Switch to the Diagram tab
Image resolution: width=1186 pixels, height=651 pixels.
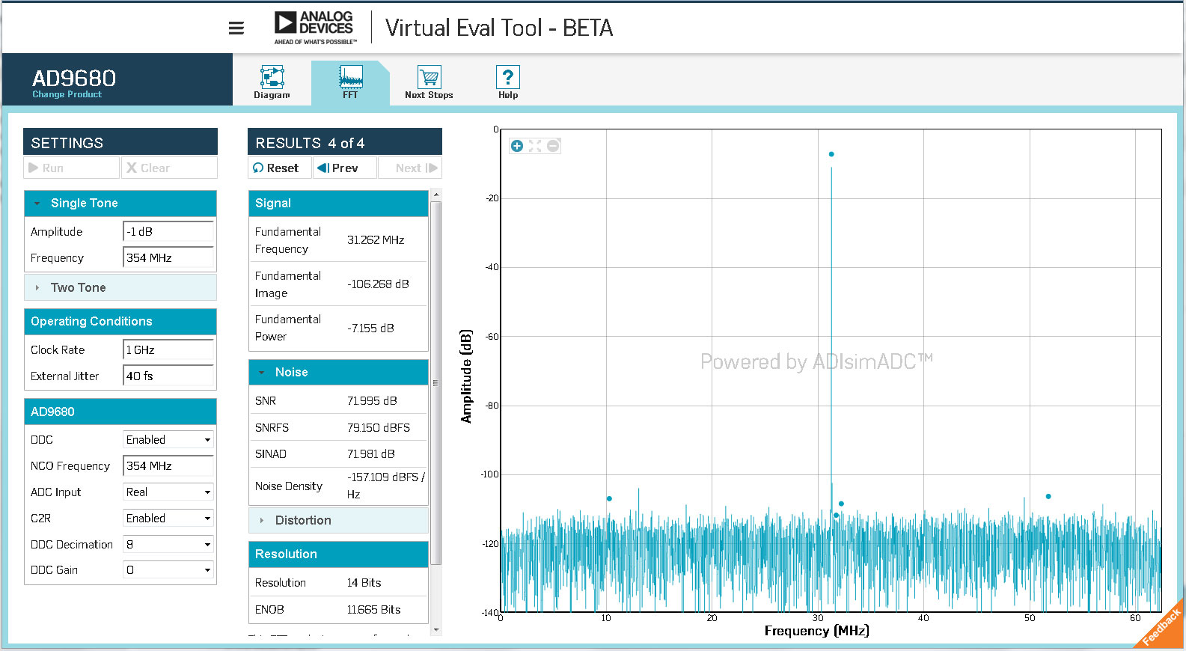click(x=272, y=82)
